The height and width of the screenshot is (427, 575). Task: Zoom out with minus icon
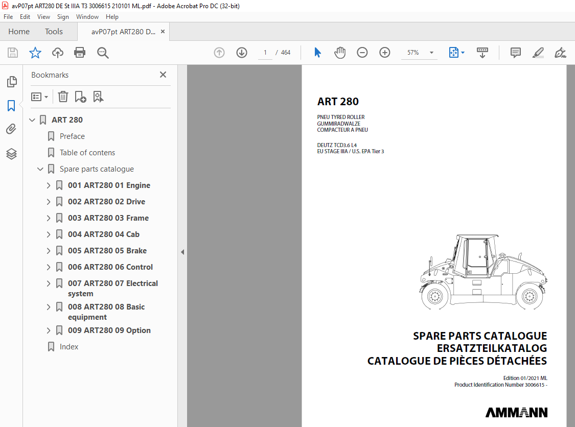pos(362,53)
